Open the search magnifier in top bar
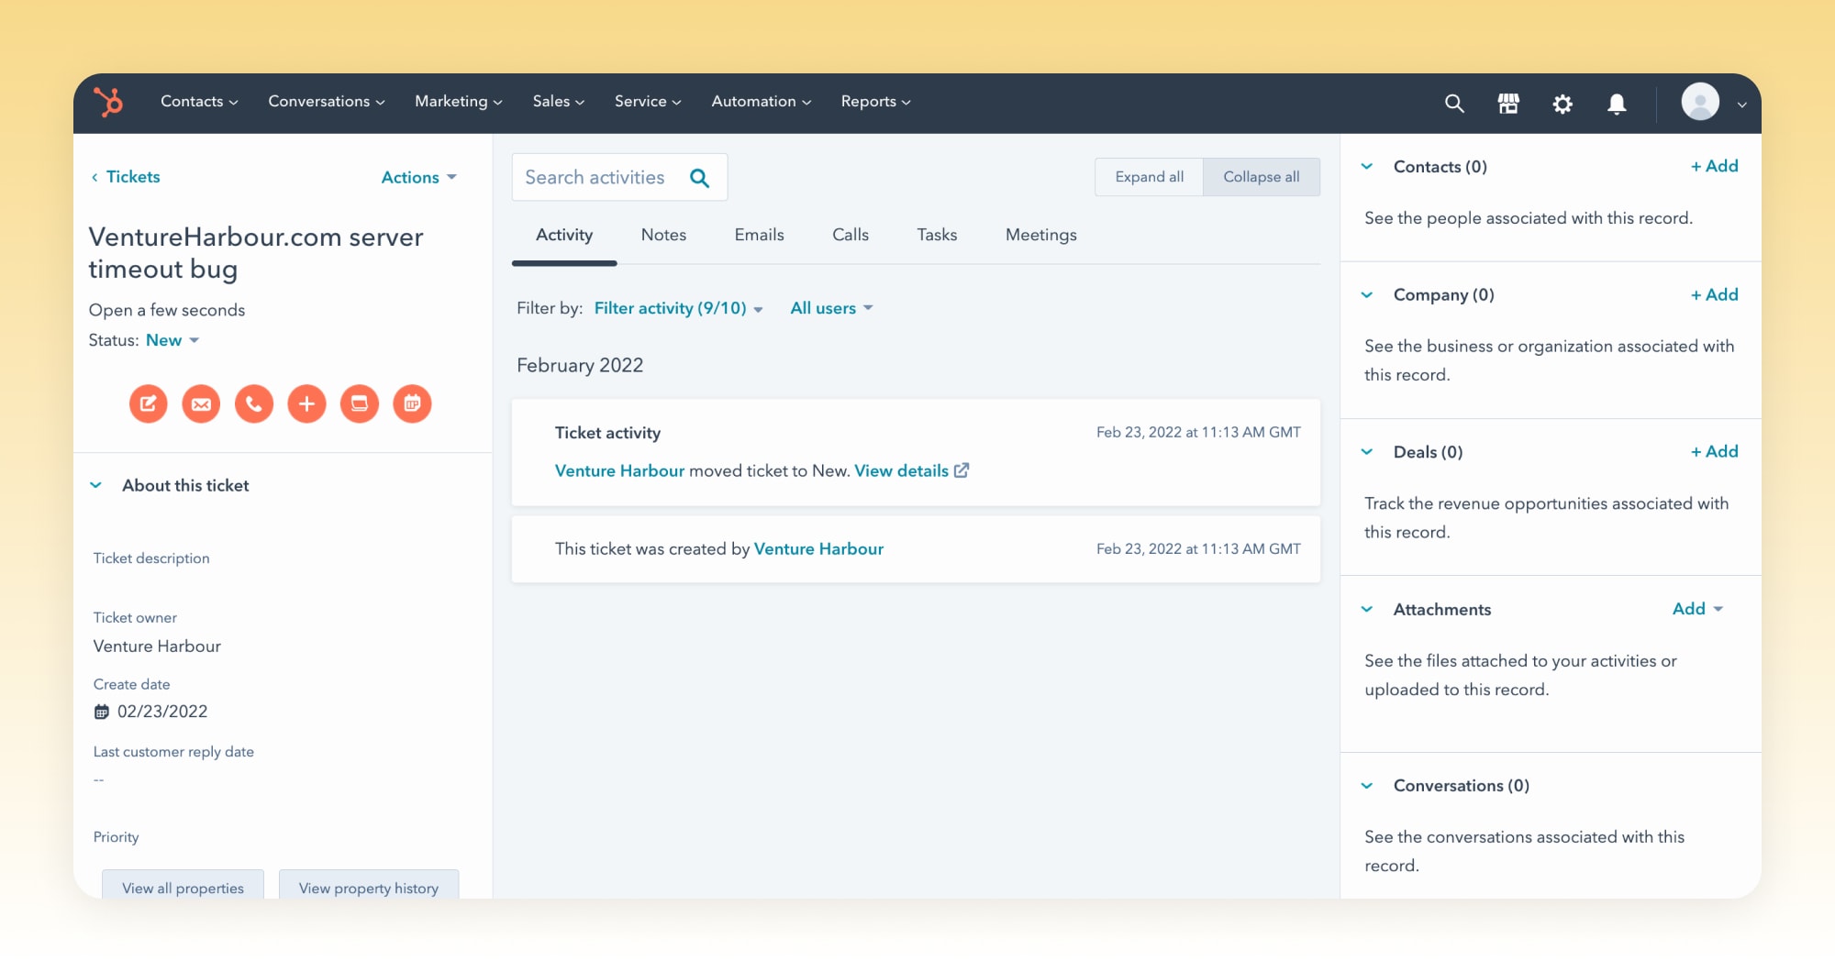 tap(1454, 104)
